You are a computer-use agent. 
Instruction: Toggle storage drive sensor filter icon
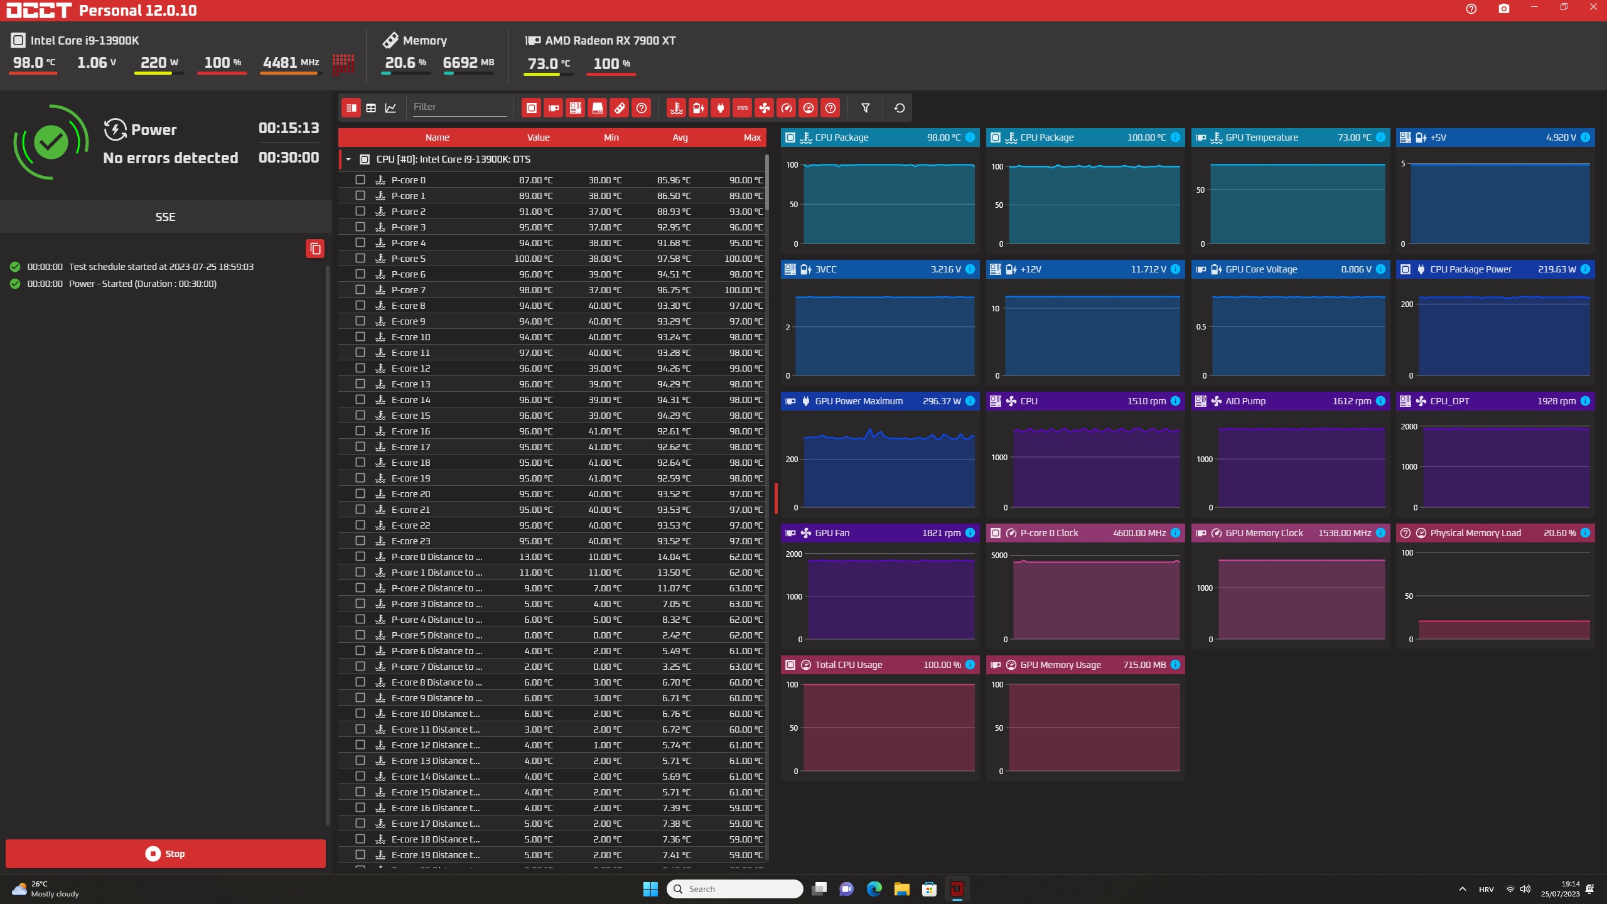coord(598,108)
